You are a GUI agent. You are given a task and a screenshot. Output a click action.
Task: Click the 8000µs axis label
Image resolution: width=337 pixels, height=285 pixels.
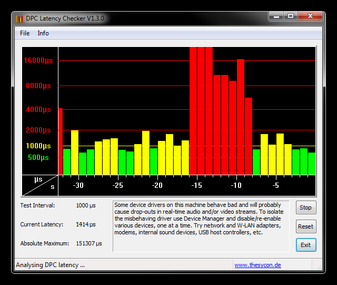[x=38, y=85]
